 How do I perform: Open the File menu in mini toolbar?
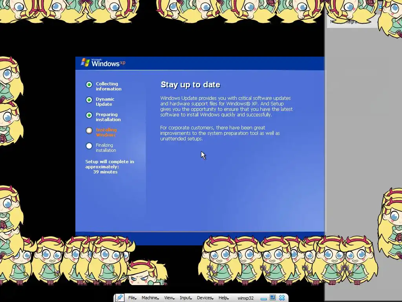(x=132, y=298)
